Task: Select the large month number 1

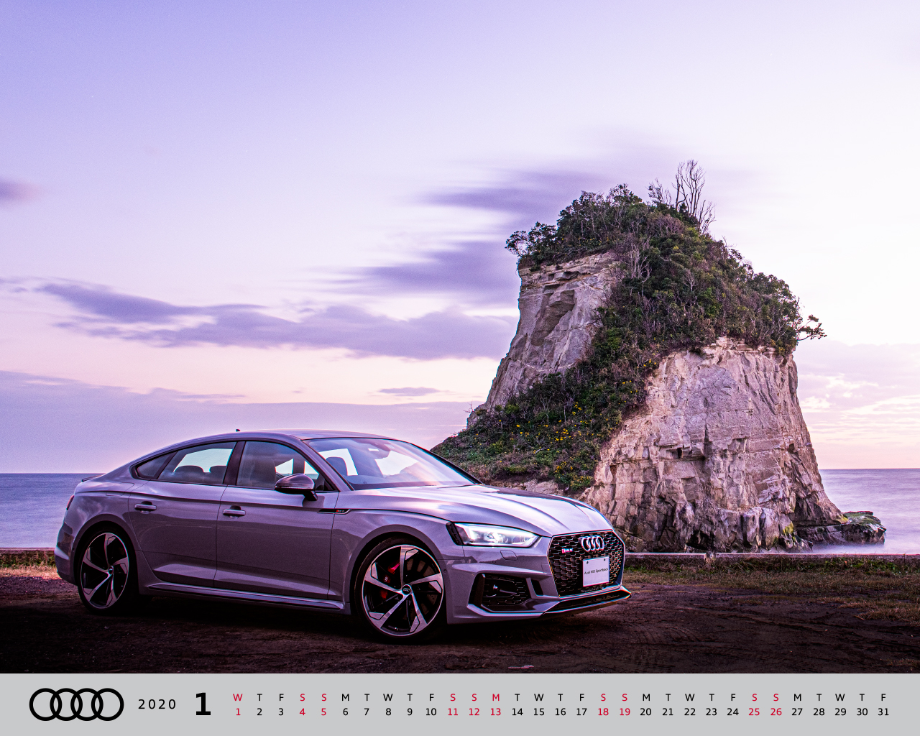Action: (x=203, y=704)
